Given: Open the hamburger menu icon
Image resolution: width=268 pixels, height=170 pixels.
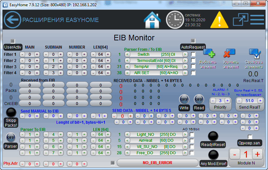Looking at the screenshot, I should tap(257, 20).
